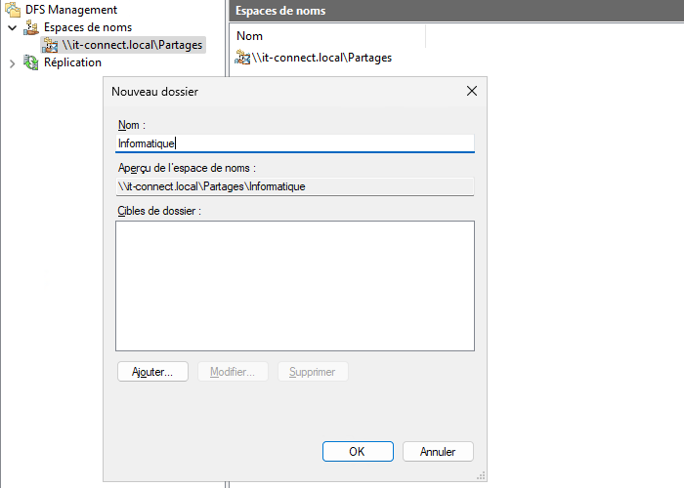Click the Cibles de dossier : label
This screenshot has width=684, height=488.
pyautogui.click(x=159, y=211)
